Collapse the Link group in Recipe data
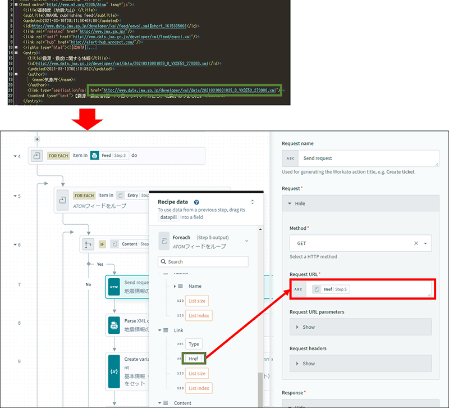Screen dimensions: 449x408 click(160, 331)
